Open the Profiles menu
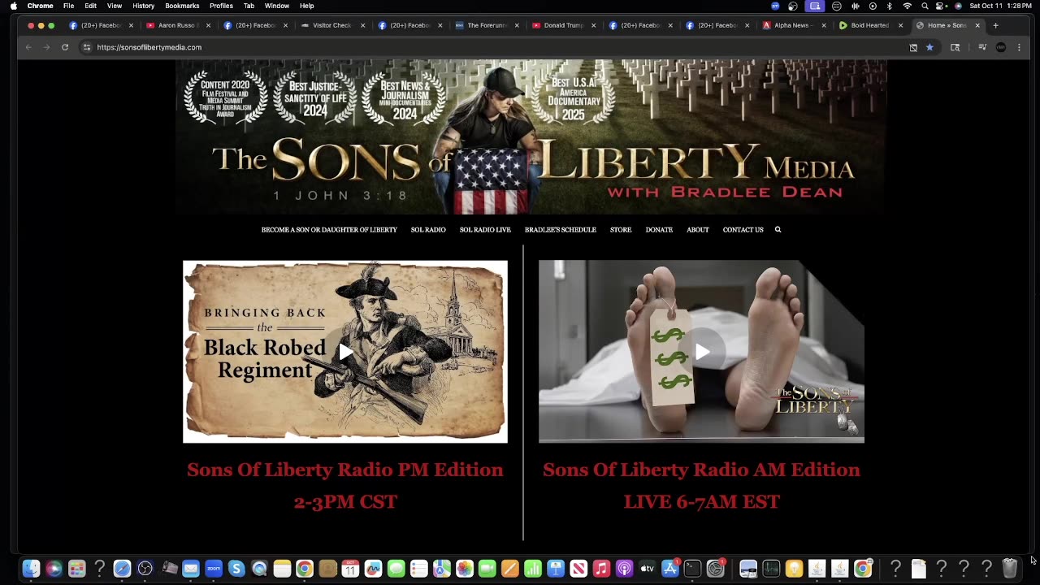This screenshot has height=585, width=1040. click(x=221, y=6)
